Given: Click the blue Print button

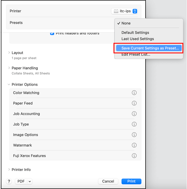Looking at the screenshot, I should tap(131, 181).
